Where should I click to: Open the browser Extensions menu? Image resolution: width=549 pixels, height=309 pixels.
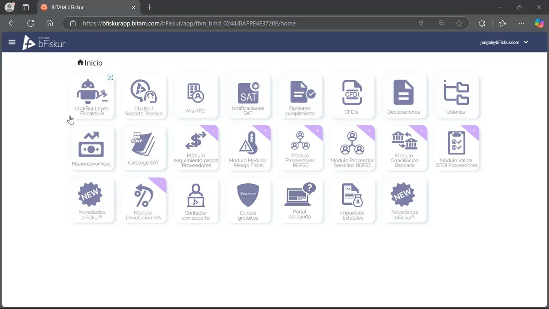point(482,23)
